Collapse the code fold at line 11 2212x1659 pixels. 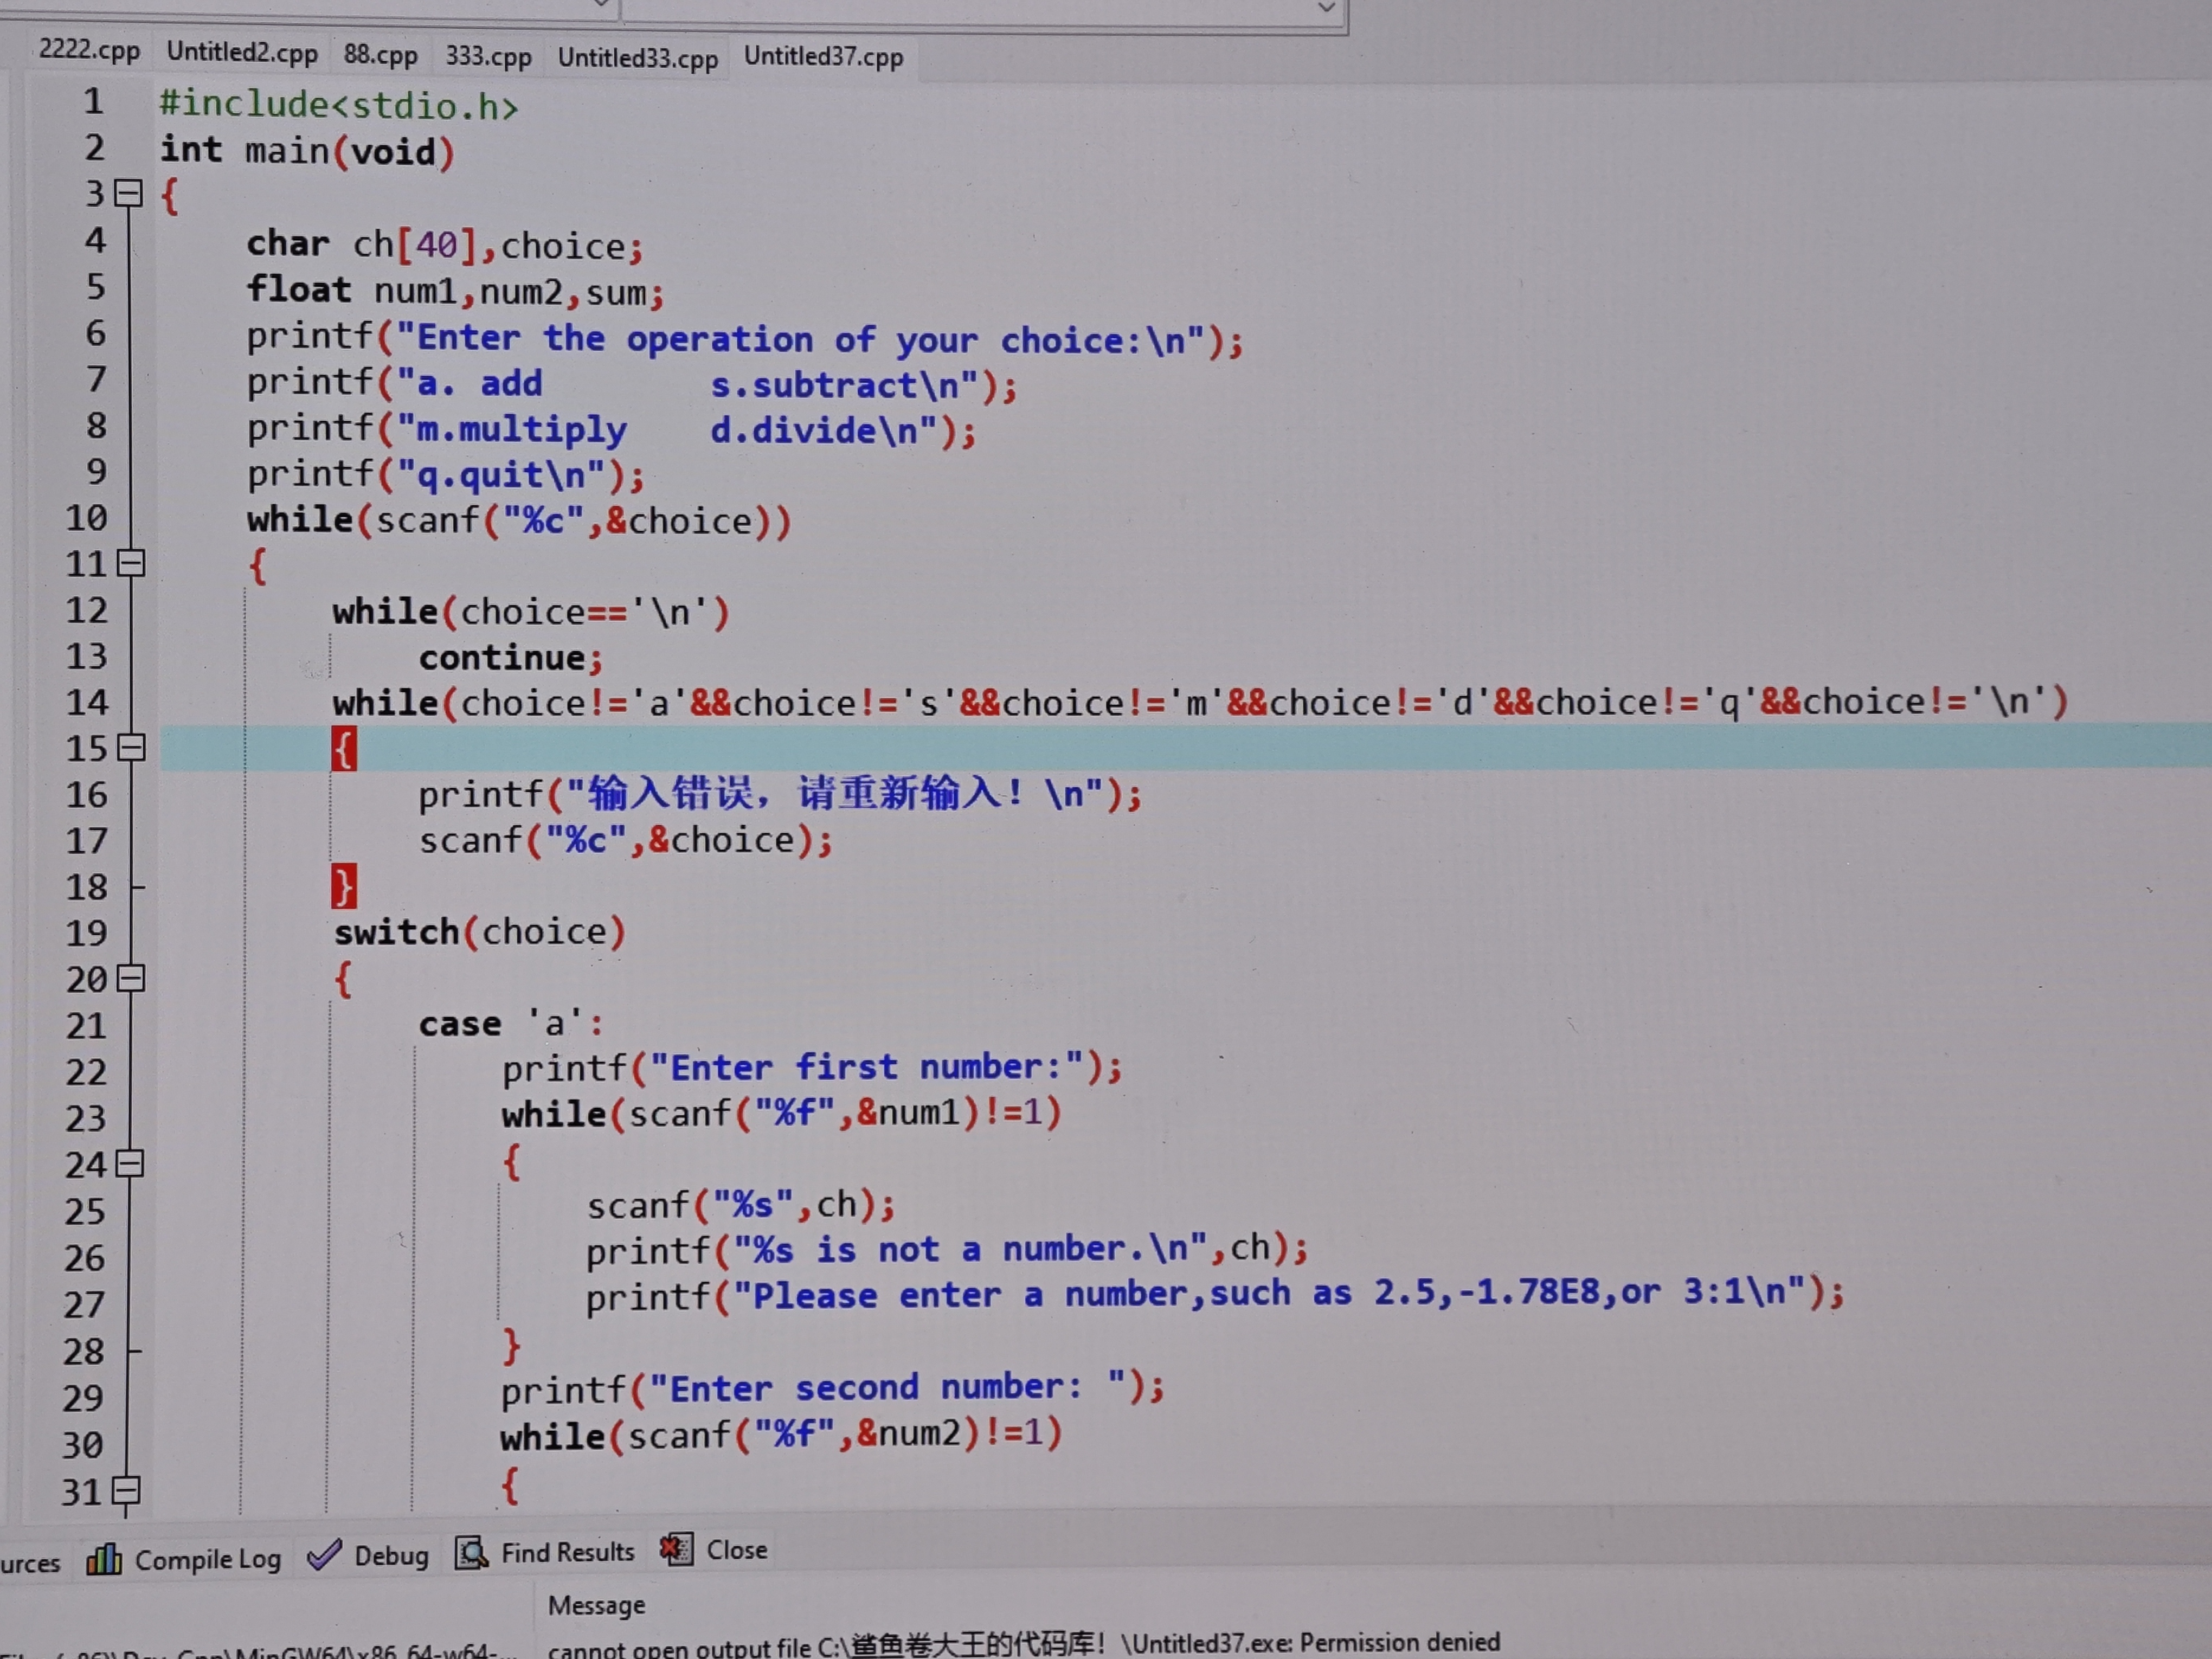[x=131, y=563]
